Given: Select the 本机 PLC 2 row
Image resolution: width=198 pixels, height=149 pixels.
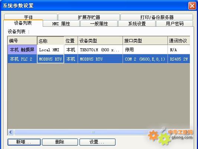Looking at the screenshot, I should tap(99, 59).
